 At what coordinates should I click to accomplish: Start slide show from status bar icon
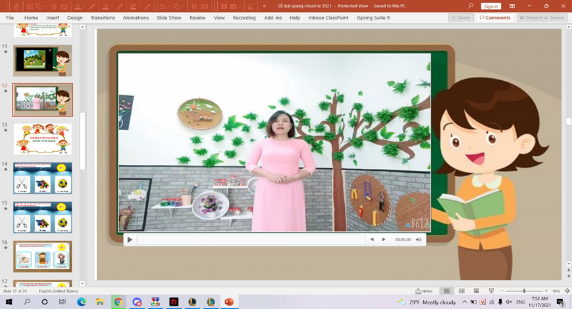491,291
